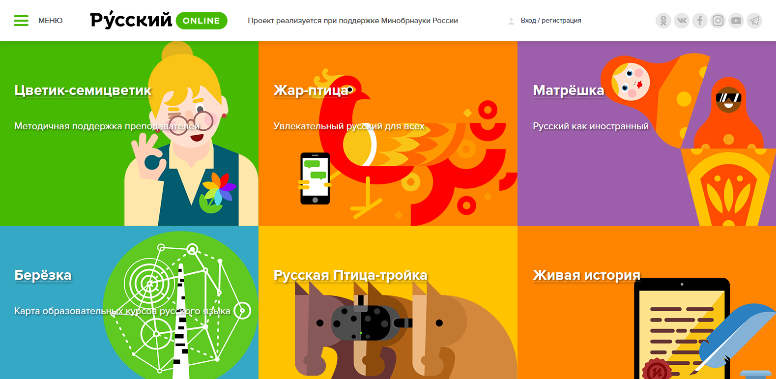Screen dimensions: 776x379
Task: Click the user profile icon beside login
Action: pyautogui.click(x=511, y=21)
